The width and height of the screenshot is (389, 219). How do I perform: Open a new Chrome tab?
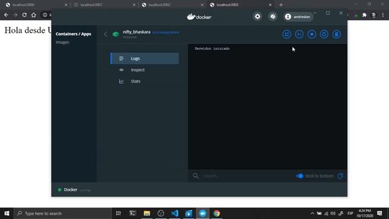pyautogui.click(x=281, y=5)
